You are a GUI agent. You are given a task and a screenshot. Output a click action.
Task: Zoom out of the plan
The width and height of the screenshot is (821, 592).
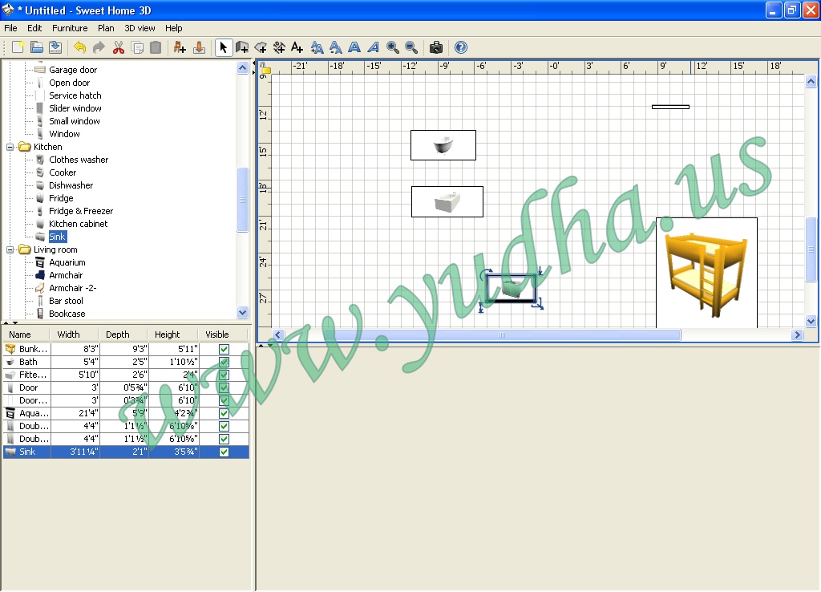tap(411, 47)
